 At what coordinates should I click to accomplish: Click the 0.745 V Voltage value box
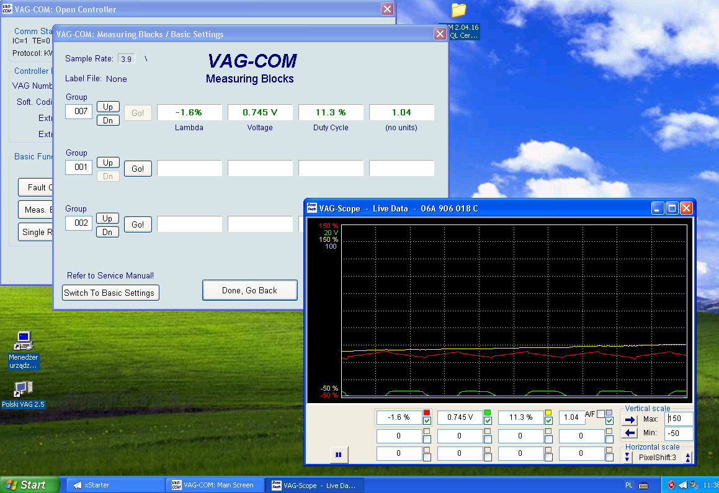[x=260, y=112]
